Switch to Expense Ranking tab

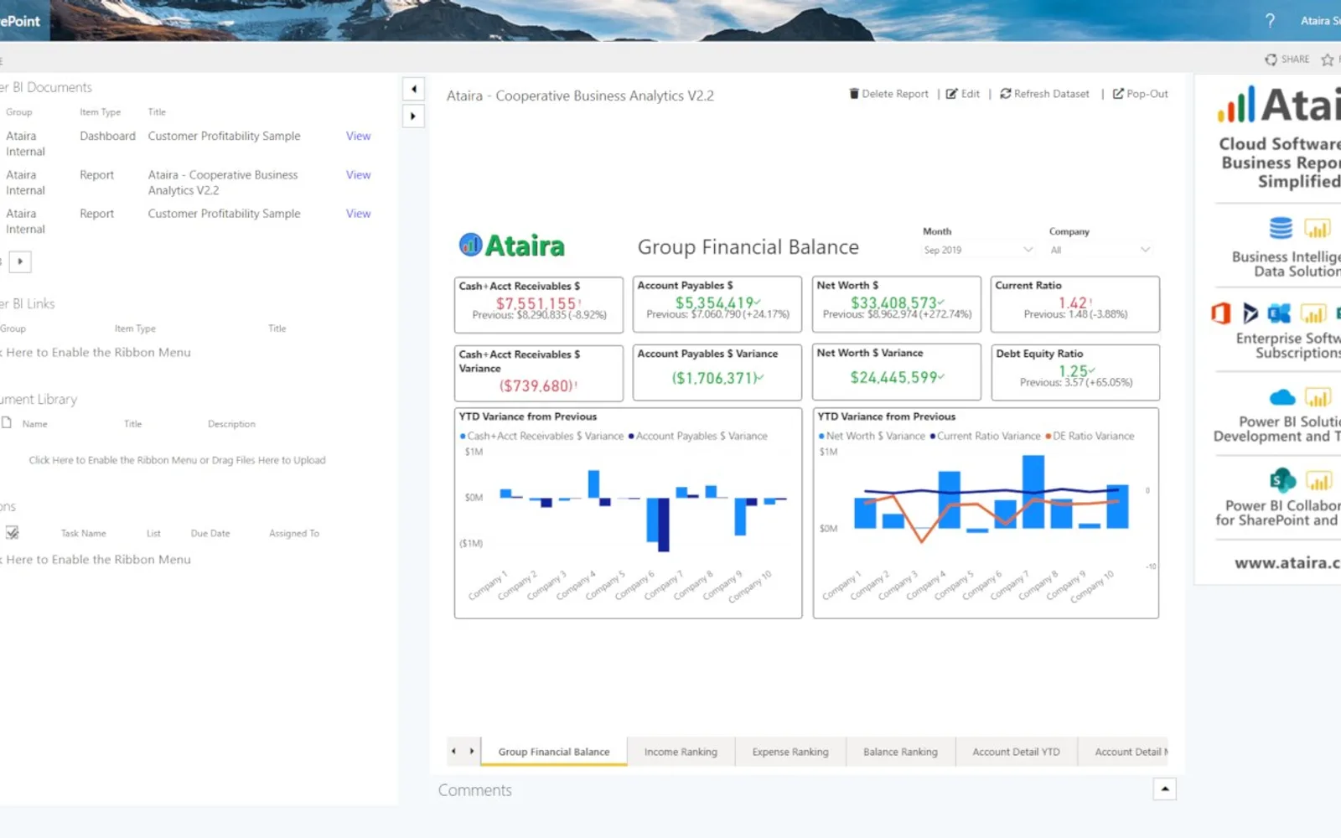coord(790,752)
